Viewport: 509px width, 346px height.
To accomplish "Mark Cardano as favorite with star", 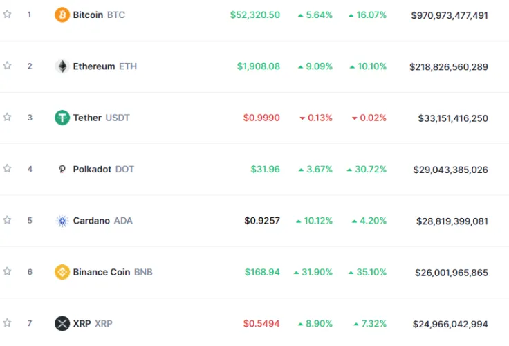I will pyautogui.click(x=7, y=220).
